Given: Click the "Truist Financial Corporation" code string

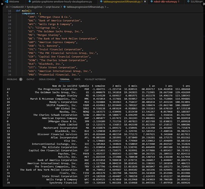Looking at the screenshot, I should (60, 50).
